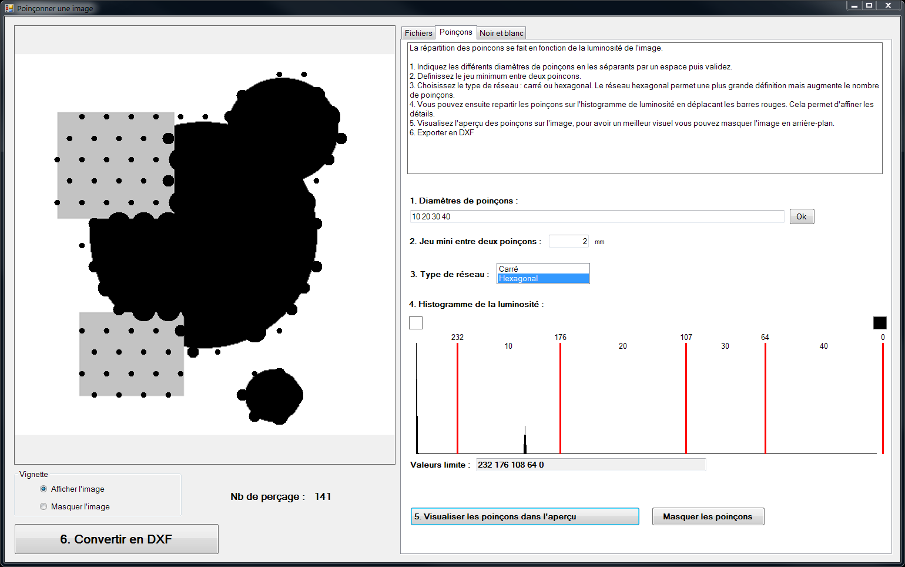This screenshot has height=567, width=905.
Task: Click '5. Visualiser les poinçons dans l'aperçu'
Action: pos(524,516)
